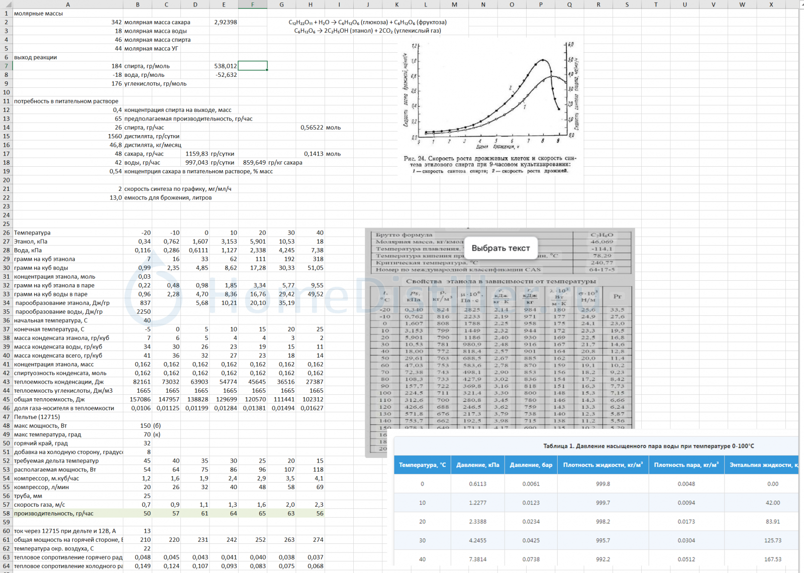Viewport: 804px width, 573px height.
Task: Click the sucrose hydrolysis reaction formula text
Action: tap(367, 22)
